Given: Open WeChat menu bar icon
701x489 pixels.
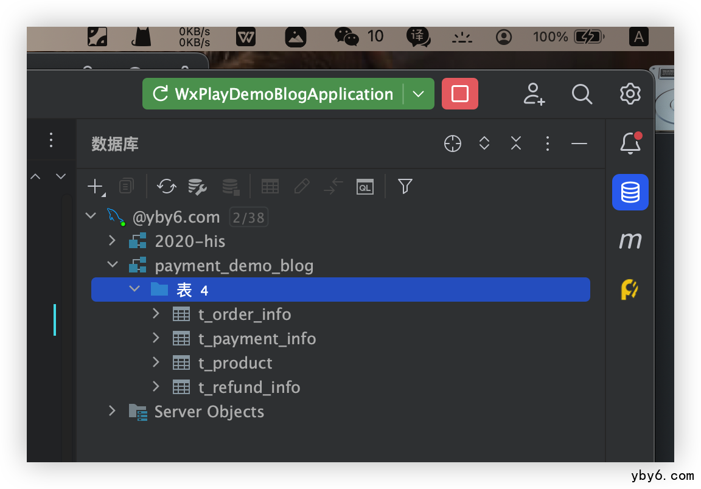Looking at the screenshot, I should (346, 36).
